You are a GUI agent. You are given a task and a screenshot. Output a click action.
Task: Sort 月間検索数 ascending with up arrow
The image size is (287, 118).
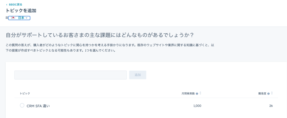pos(200,92)
